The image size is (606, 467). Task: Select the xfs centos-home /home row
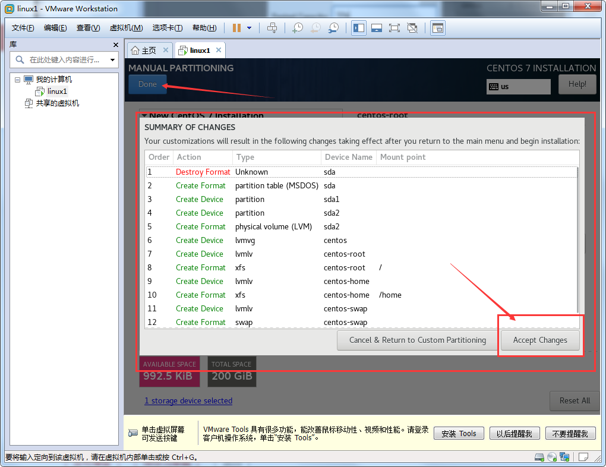click(361, 295)
